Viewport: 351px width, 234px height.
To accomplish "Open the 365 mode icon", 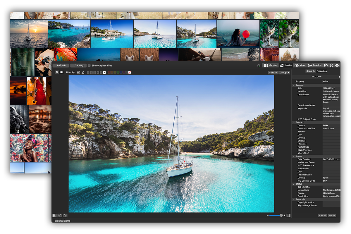I will click(x=331, y=65).
